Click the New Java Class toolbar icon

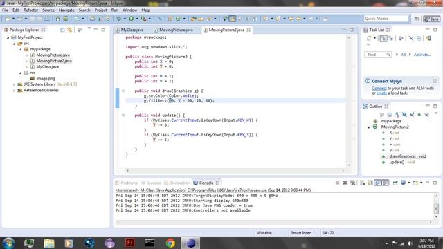coord(178,19)
